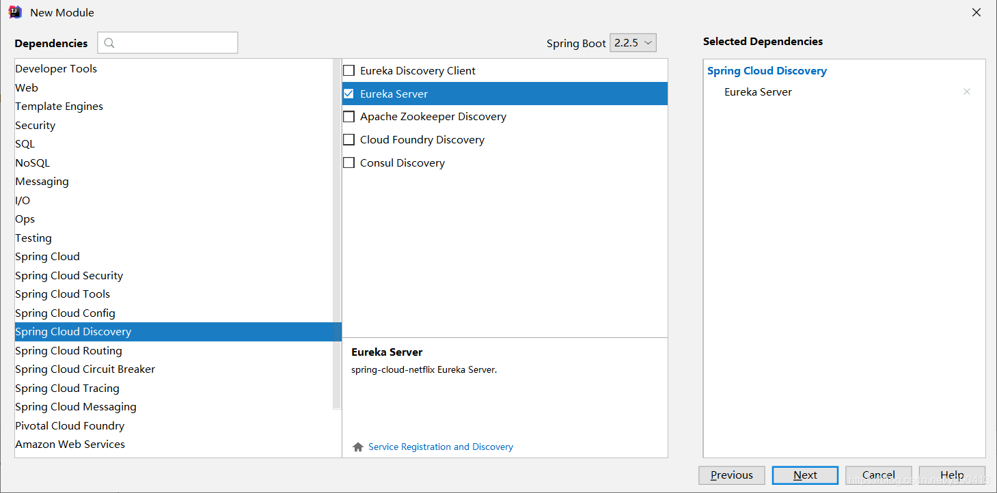The height and width of the screenshot is (493, 997).
Task: Open Service Registration and Discovery link
Action: 441,447
